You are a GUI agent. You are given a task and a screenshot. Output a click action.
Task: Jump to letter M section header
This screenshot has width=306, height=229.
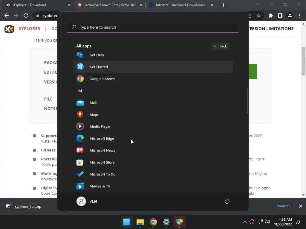coord(80,91)
